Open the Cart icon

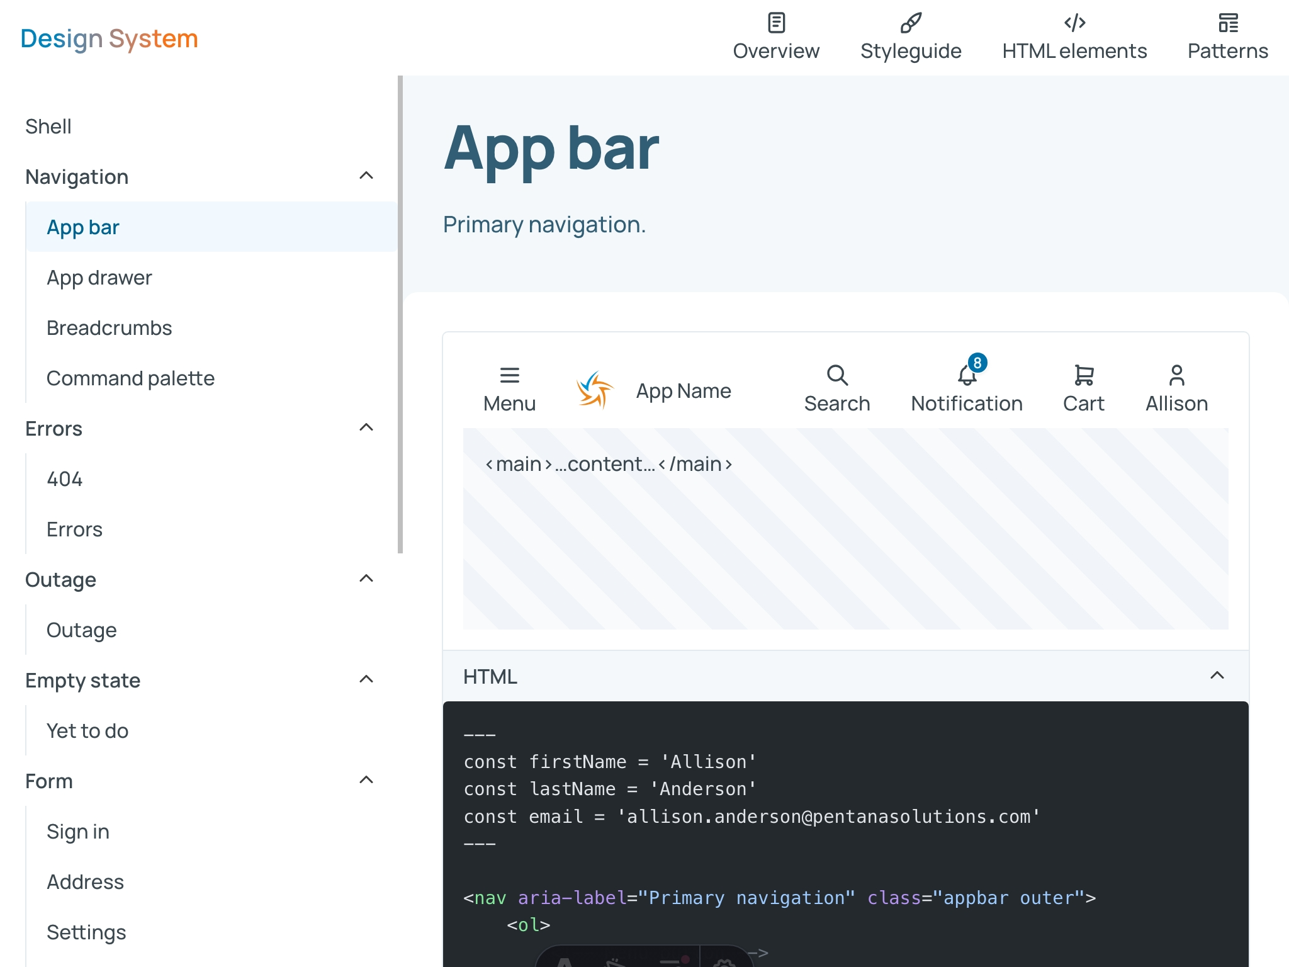(x=1083, y=375)
